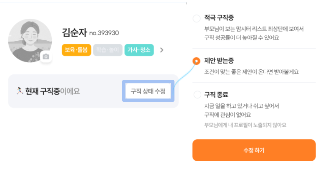Click the 프로필이 노출되지 않아요 notice text
This screenshot has width=328, height=172.
(x=245, y=125)
